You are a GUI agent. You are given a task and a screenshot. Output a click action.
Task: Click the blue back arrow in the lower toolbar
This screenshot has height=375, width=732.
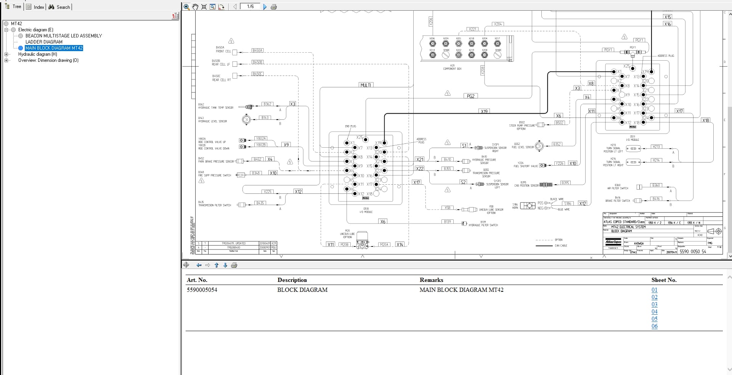click(x=199, y=265)
